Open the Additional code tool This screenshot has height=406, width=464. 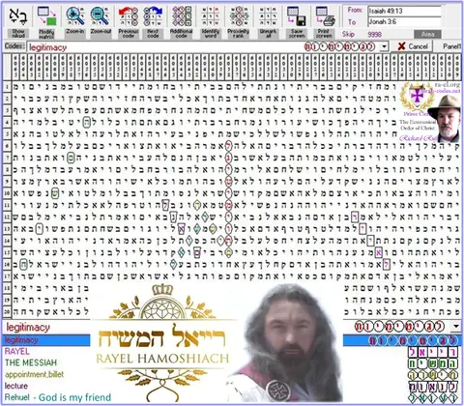(182, 16)
